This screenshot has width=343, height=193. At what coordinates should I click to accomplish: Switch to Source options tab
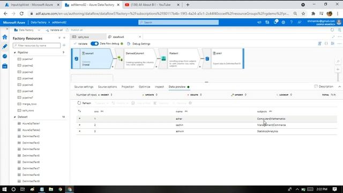(107, 87)
